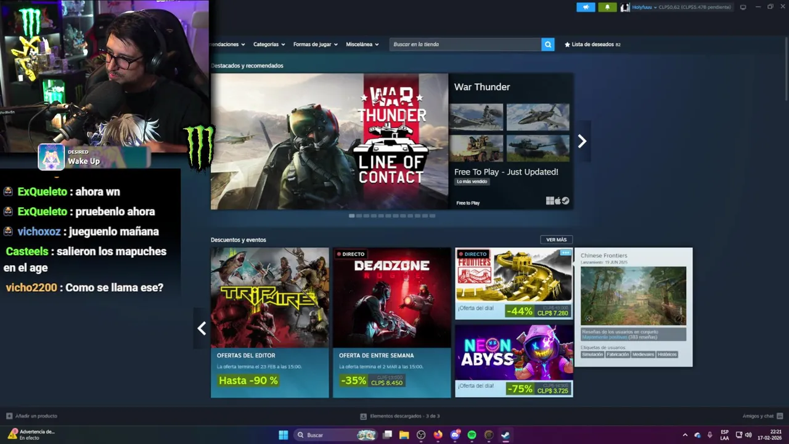
Task: Open Firefox from the taskbar
Action: click(x=438, y=435)
